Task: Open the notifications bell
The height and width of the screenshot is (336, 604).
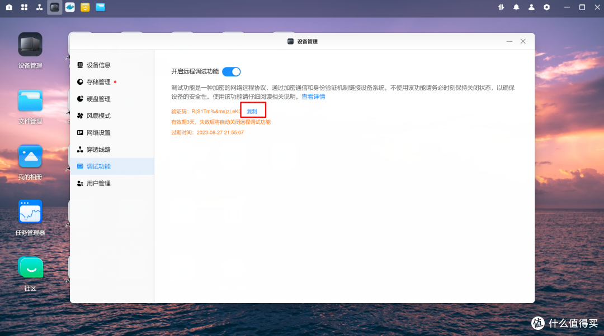Action: [516, 7]
